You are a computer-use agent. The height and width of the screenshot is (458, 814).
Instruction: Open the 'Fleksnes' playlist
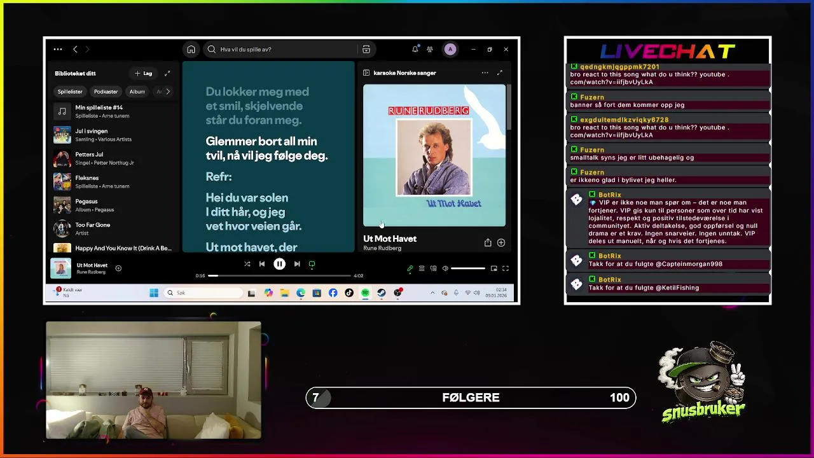pyautogui.click(x=113, y=182)
